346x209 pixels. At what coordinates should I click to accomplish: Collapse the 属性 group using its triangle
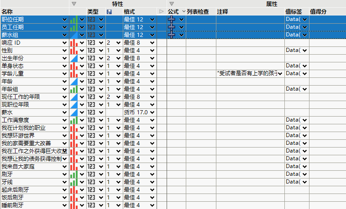pyautogui.click(x=172, y=4)
